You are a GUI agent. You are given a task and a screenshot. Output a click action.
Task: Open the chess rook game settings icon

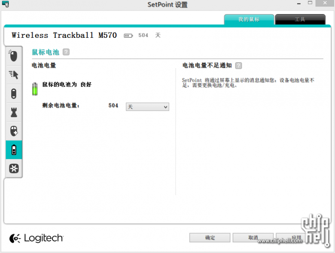click(14, 113)
